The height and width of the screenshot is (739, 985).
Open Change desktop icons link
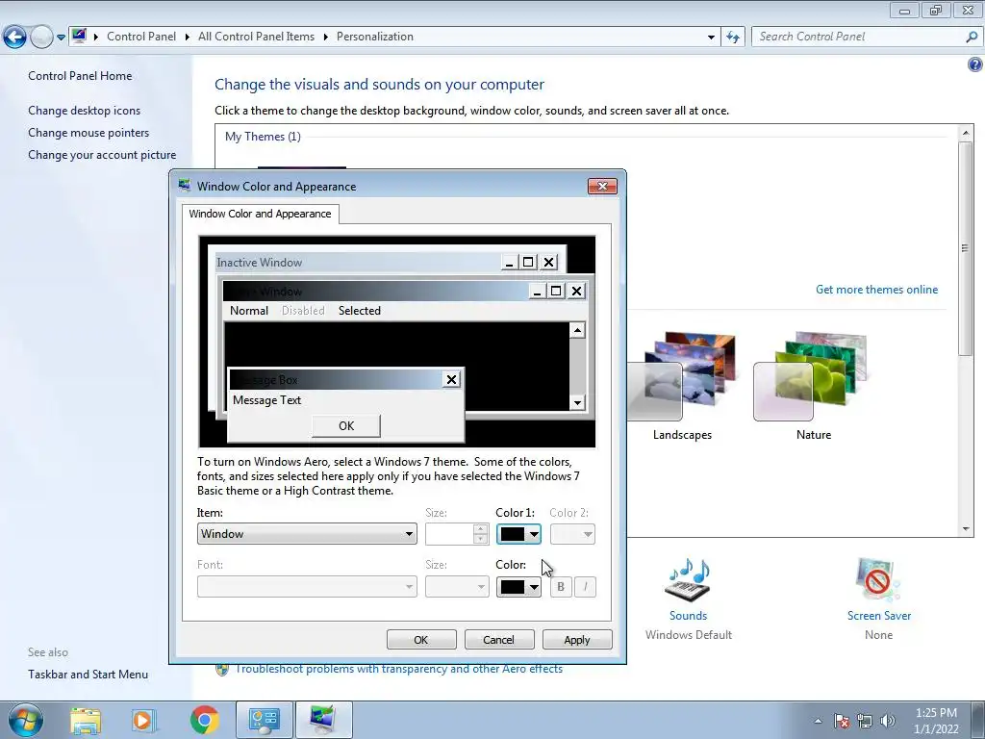[85, 111]
